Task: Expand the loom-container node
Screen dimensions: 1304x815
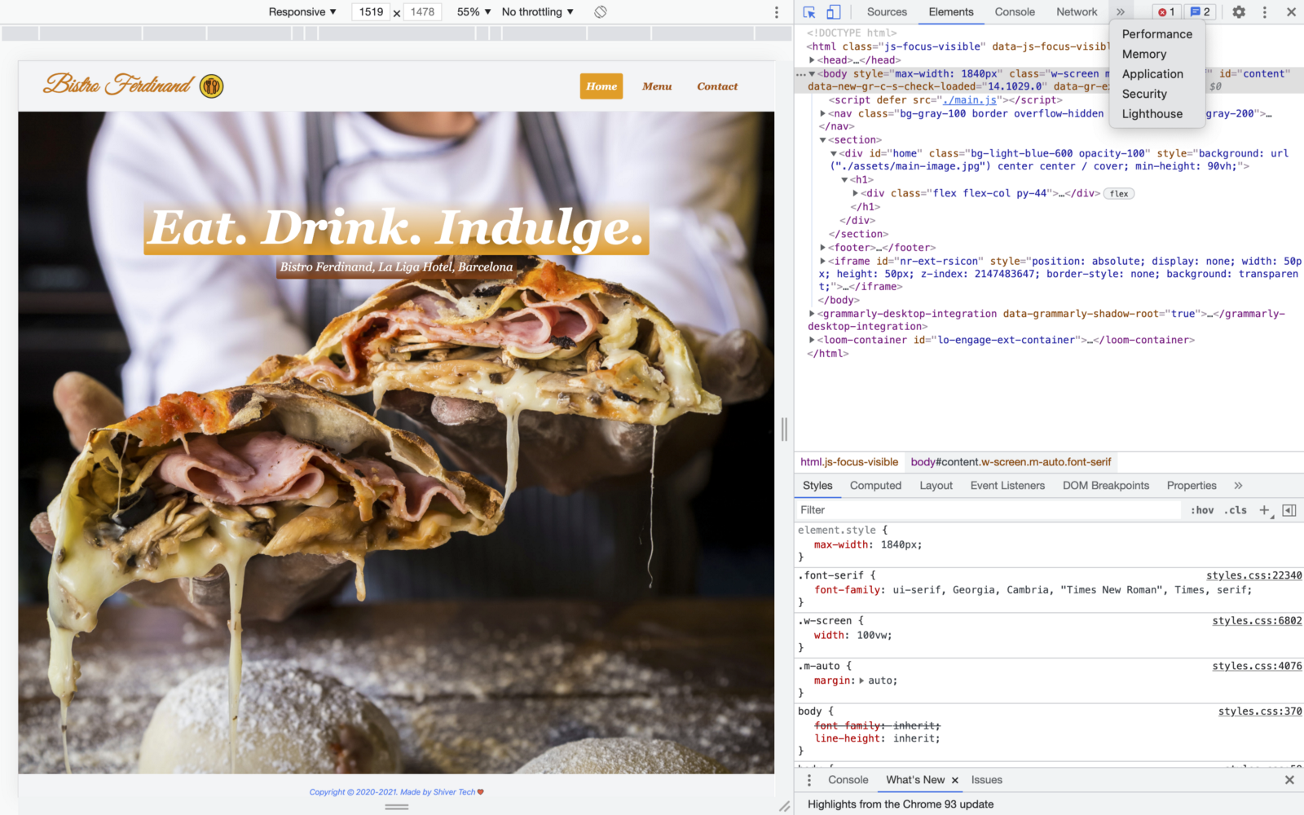Action: coord(812,340)
